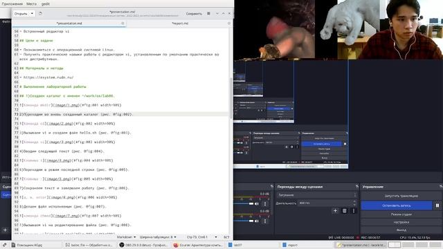The image size is (443, 249).
Task: Increase transition duration with up arrow
Action: 354,201
